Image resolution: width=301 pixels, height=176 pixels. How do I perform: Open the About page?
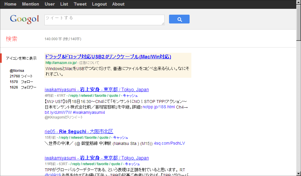tap(118, 4)
